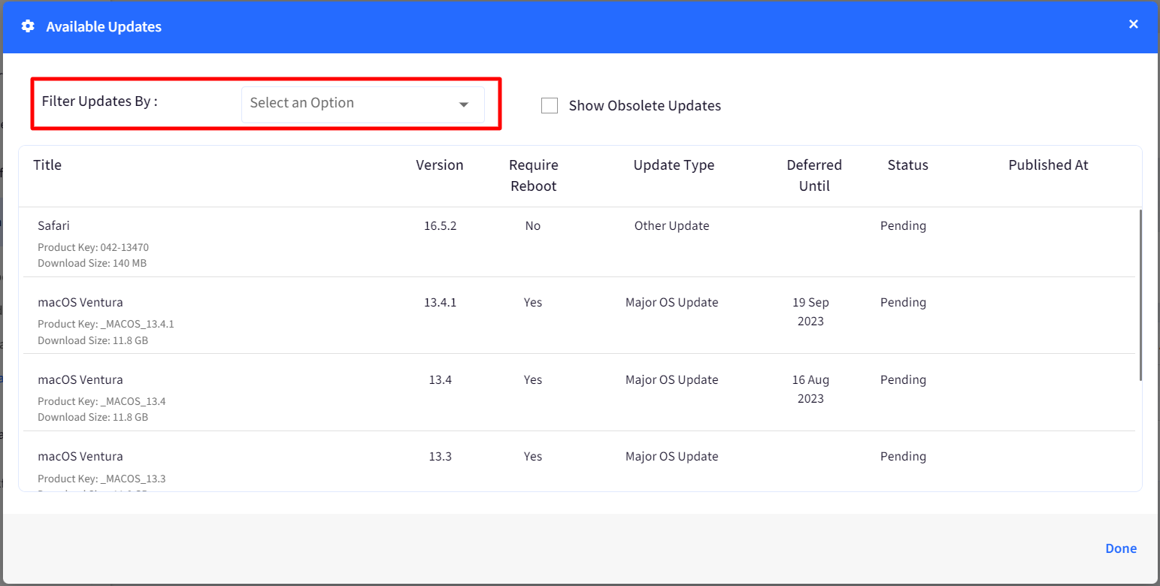The width and height of the screenshot is (1160, 586).
Task: Click the Filter Updates By label
Action: [99, 101]
